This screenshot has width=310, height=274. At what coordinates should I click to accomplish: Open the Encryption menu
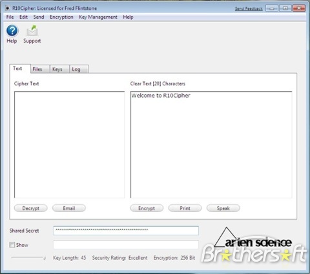coord(61,17)
